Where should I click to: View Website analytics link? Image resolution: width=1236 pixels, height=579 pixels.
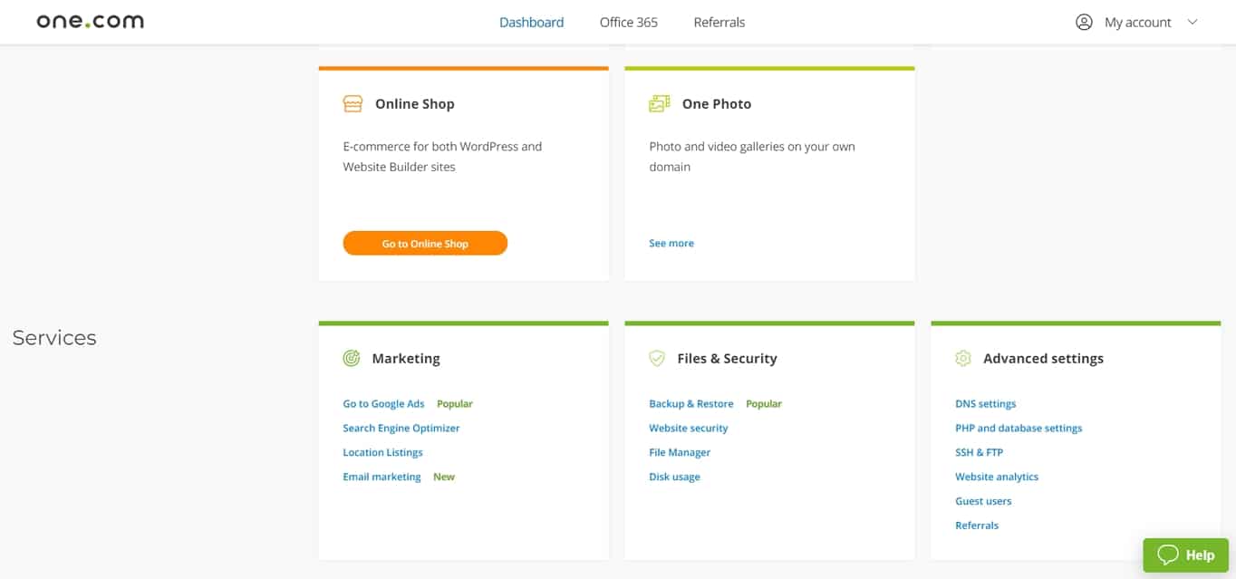click(x=997, y=478)
